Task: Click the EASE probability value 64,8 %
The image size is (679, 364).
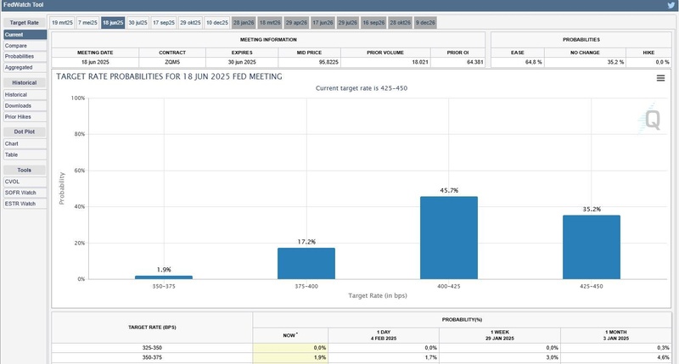Action: coord(534,62)
